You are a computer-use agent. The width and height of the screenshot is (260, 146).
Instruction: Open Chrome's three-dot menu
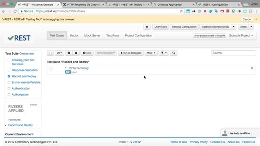click(256, 11)
